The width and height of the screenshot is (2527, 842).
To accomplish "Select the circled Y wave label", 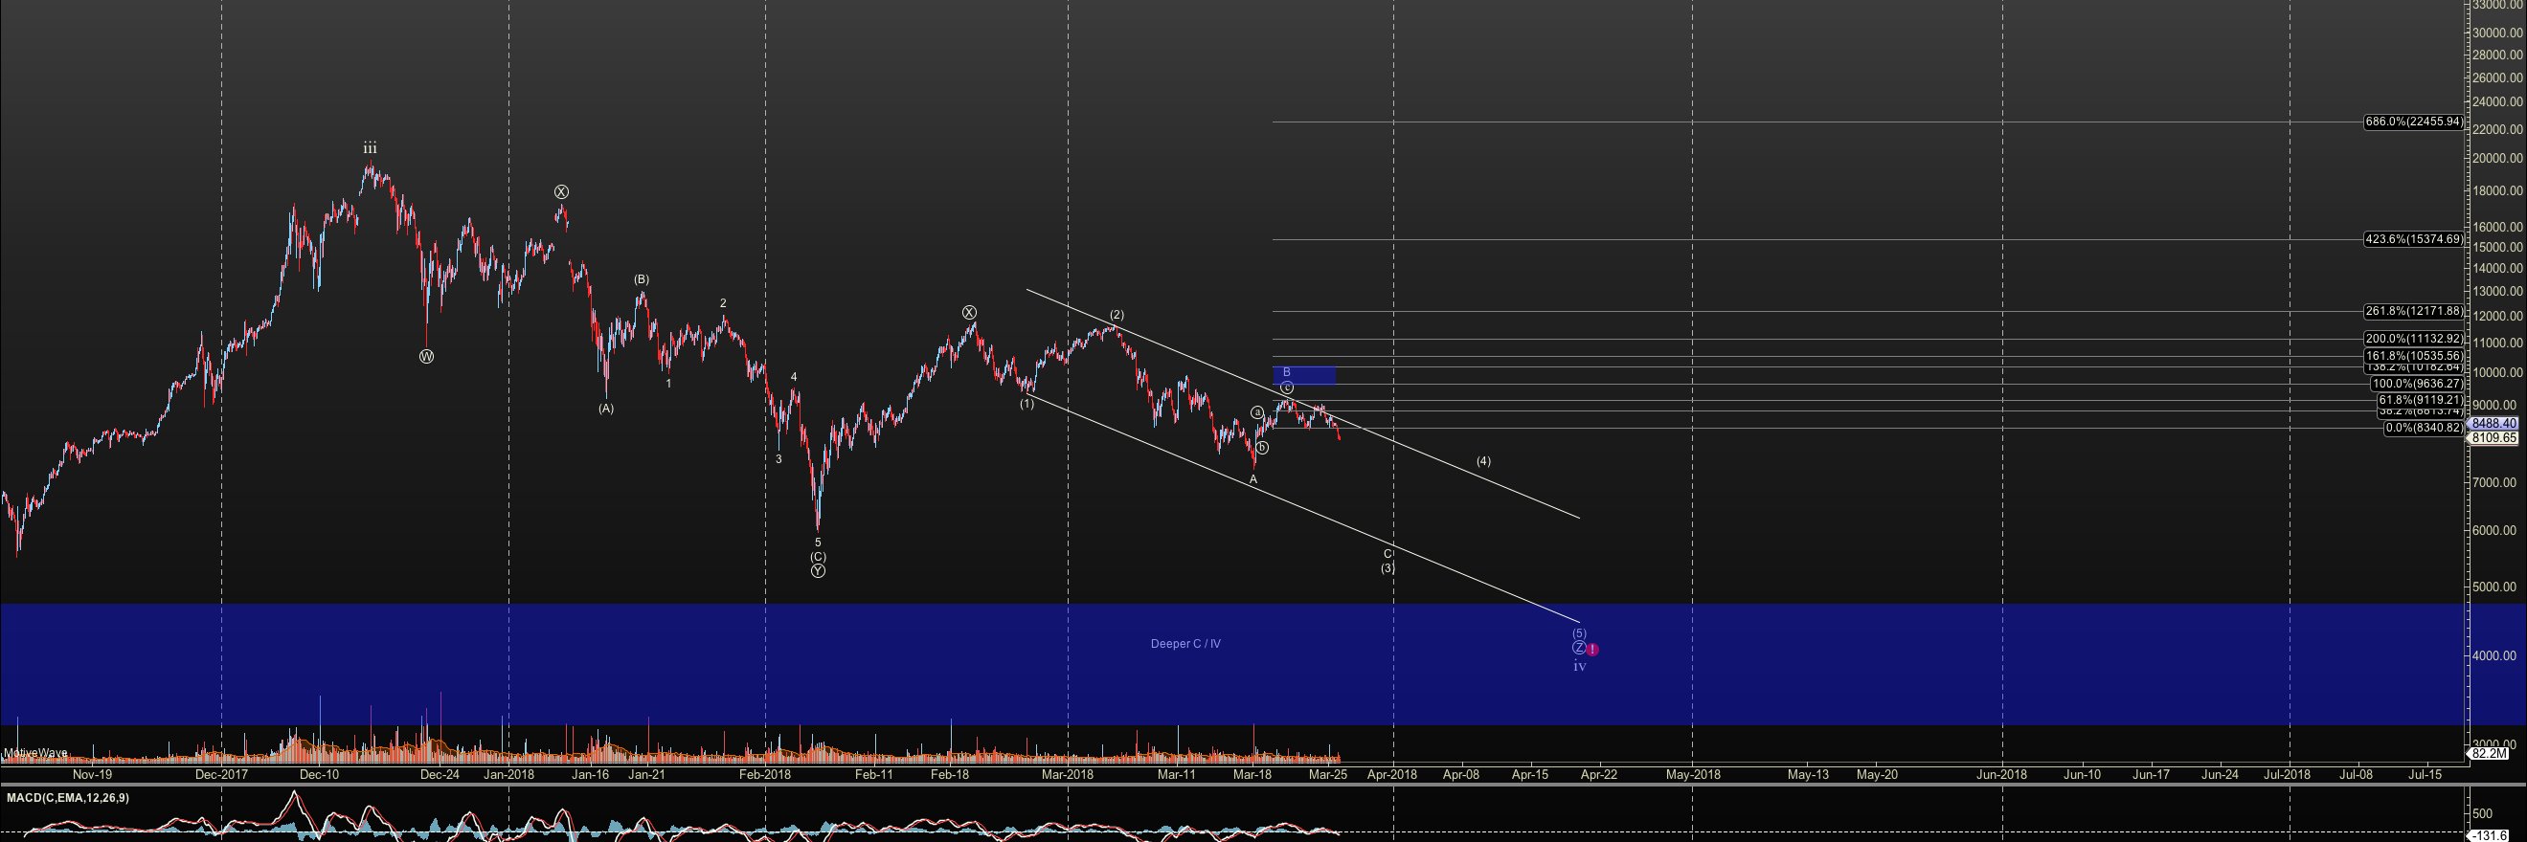I will [818, 570].
